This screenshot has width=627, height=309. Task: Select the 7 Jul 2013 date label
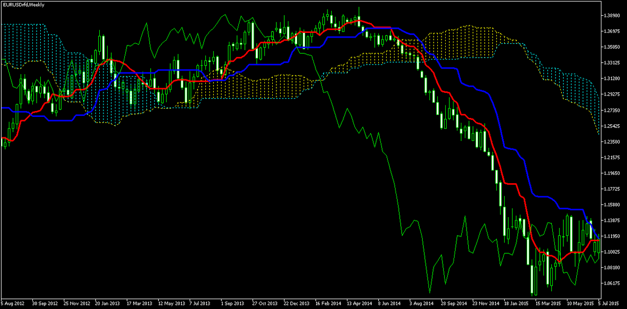(x=200, y=303)
